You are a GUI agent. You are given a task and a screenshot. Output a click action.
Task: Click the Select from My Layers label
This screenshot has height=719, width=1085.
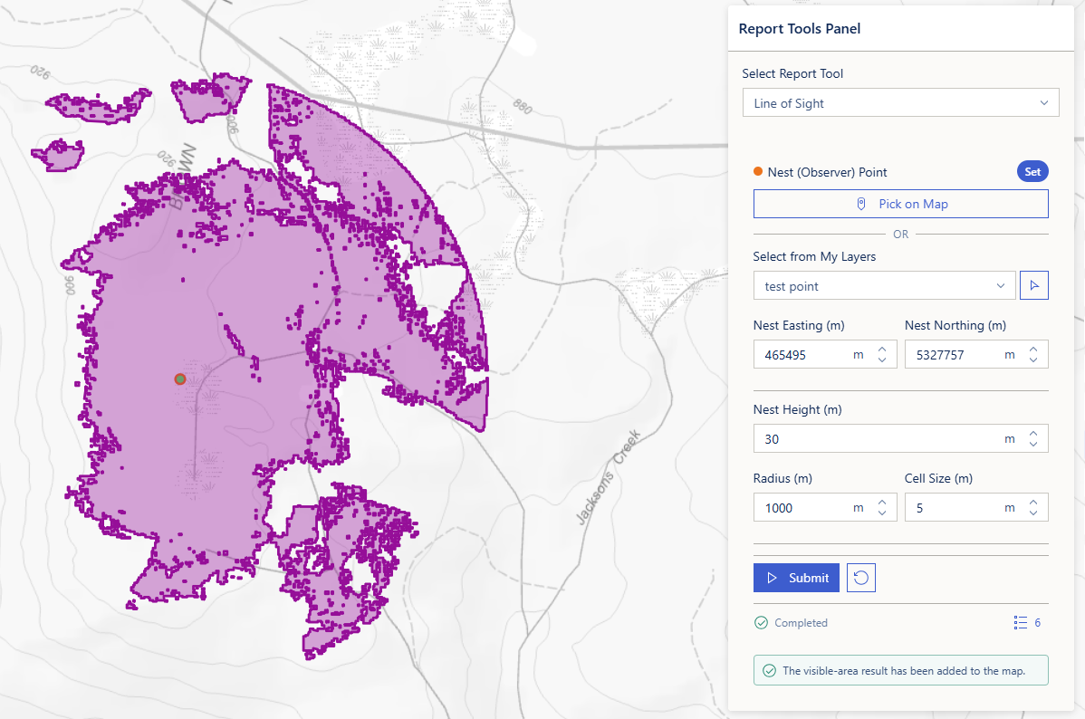(814, 257)
